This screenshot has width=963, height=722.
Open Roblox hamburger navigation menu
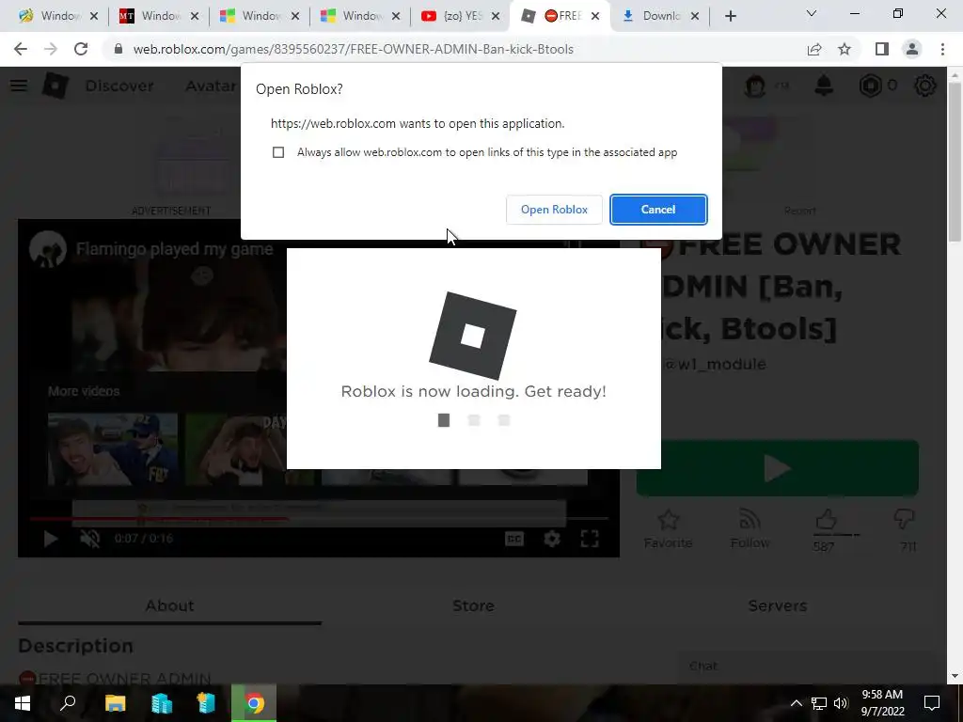click(19, 86)
